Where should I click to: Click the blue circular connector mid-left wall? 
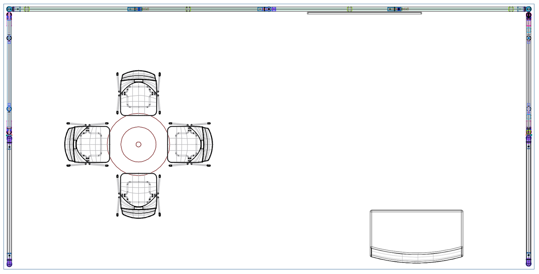9,109
